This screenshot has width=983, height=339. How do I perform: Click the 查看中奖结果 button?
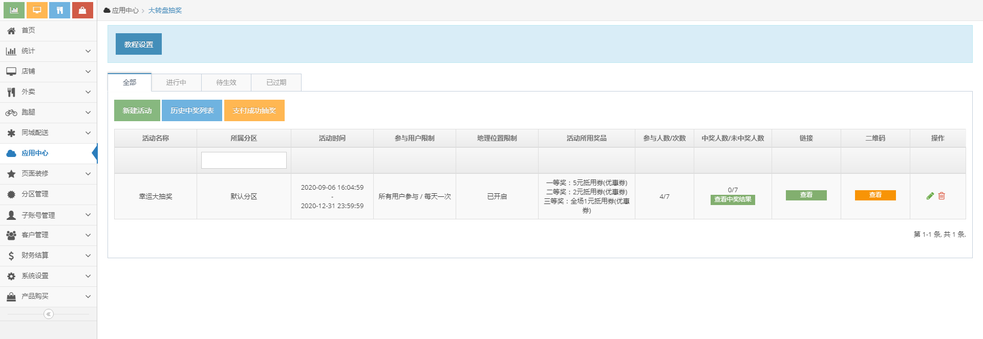coord(733,200)
